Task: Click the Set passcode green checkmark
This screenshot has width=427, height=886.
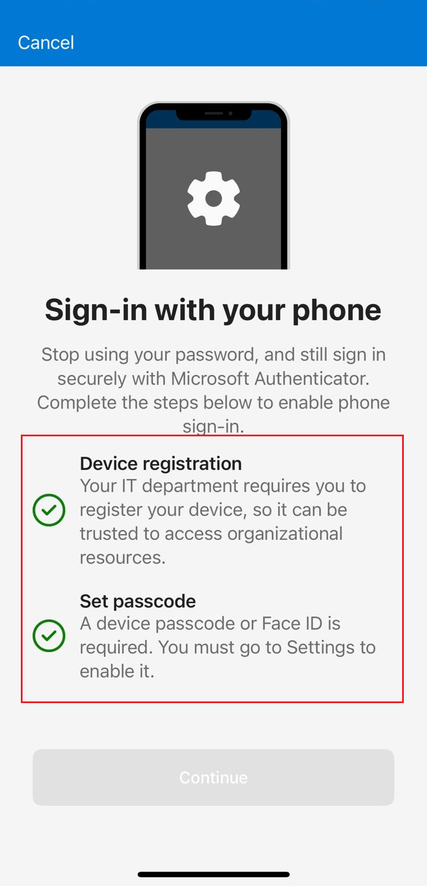Action: (49, 635)
